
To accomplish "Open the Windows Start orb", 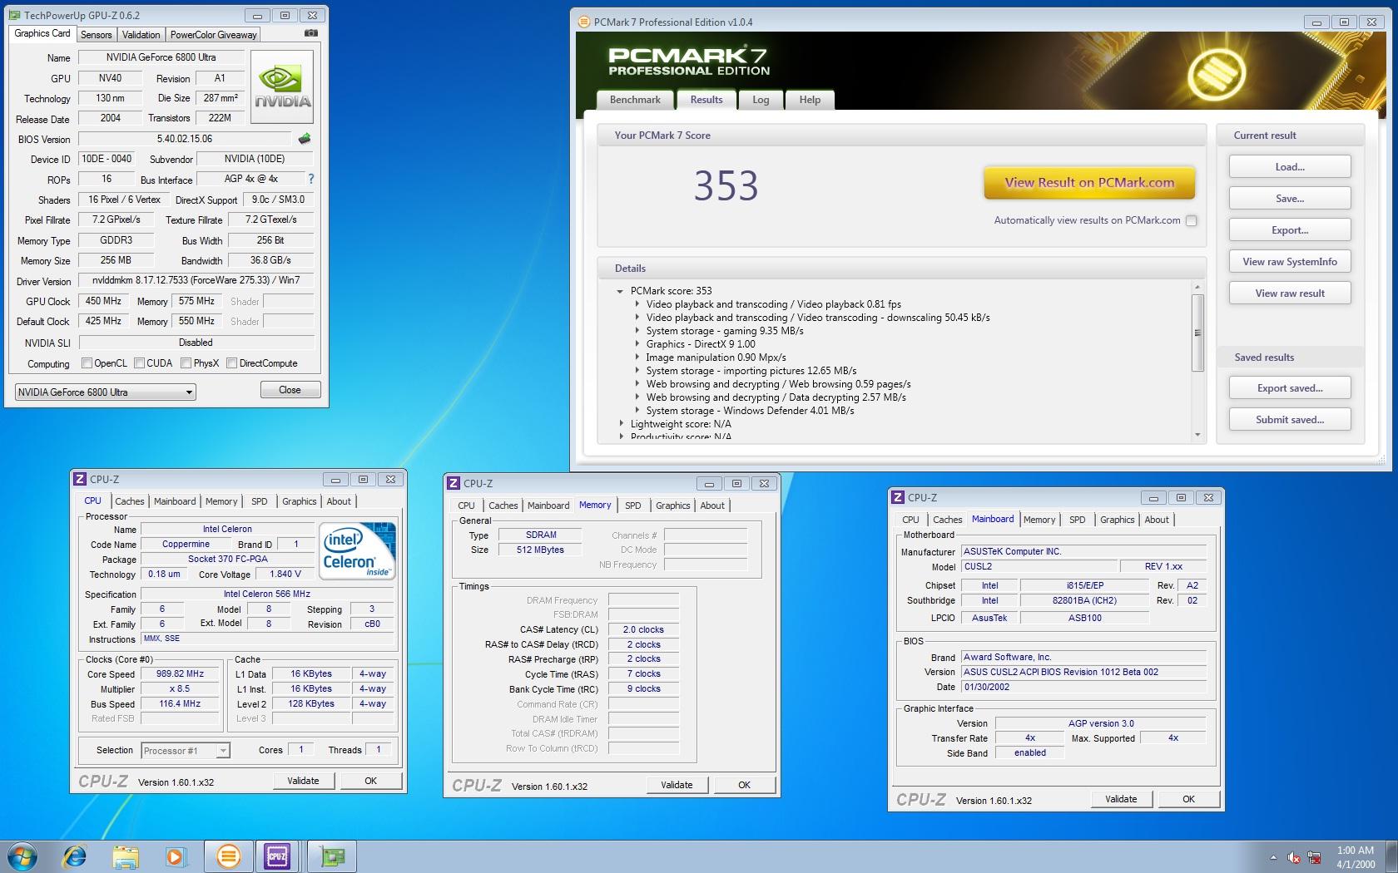I will pyautogui.click(x=22, y=856).
